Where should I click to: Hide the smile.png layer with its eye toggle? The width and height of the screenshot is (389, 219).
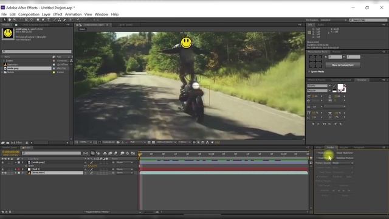2,162
